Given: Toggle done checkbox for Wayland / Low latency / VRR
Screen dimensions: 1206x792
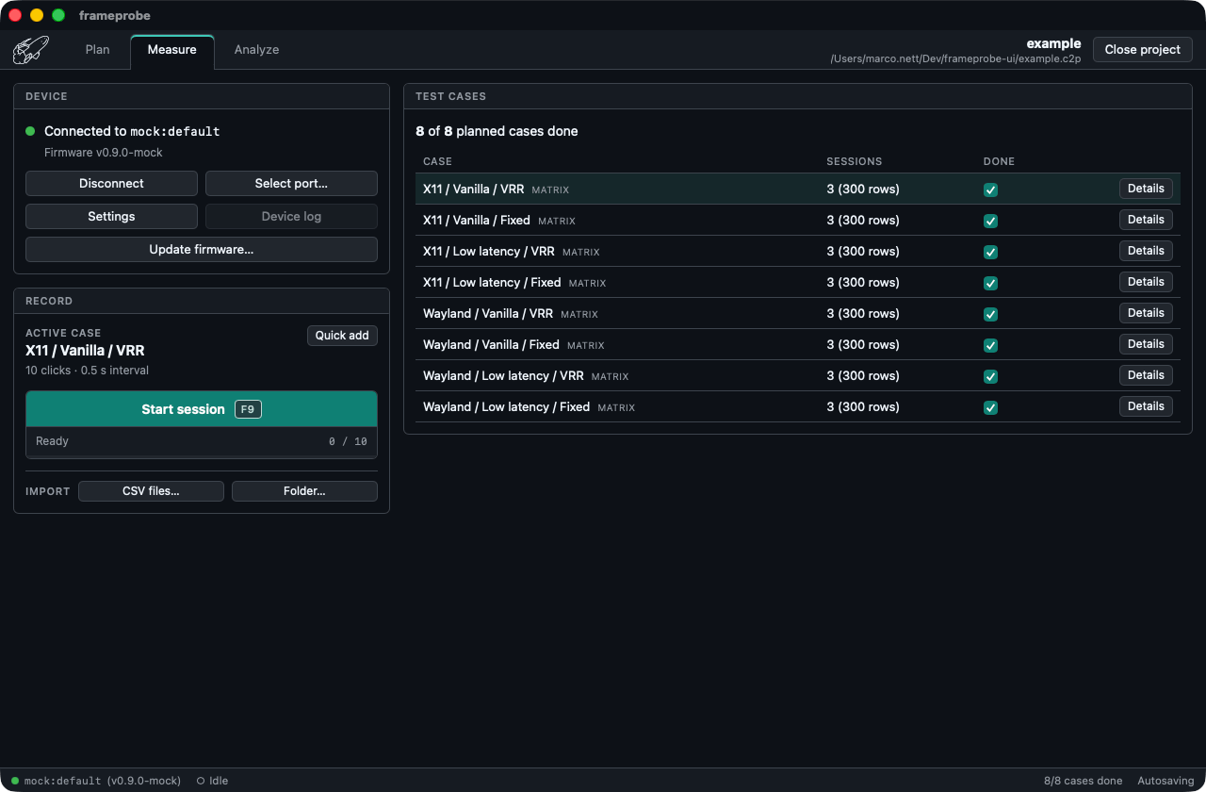Looking at the screenshot, I should coord(990,376).
